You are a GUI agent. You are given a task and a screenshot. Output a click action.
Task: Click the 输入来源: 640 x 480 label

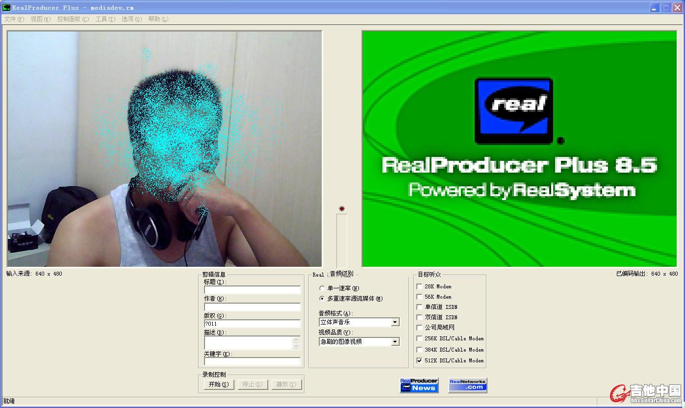point(34,274)
